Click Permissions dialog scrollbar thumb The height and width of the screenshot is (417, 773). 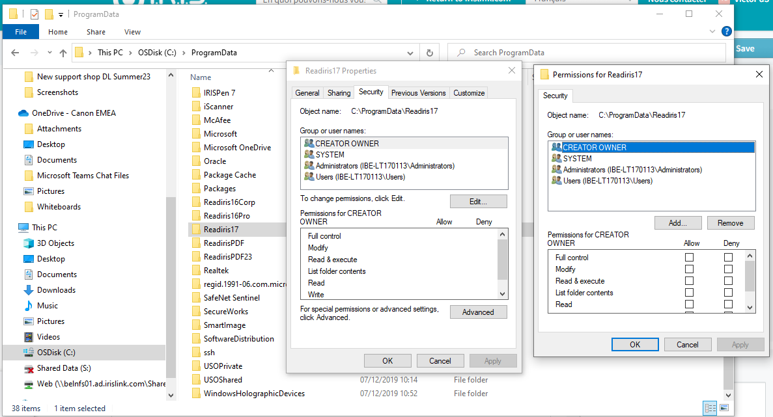[x=750, y=276]
